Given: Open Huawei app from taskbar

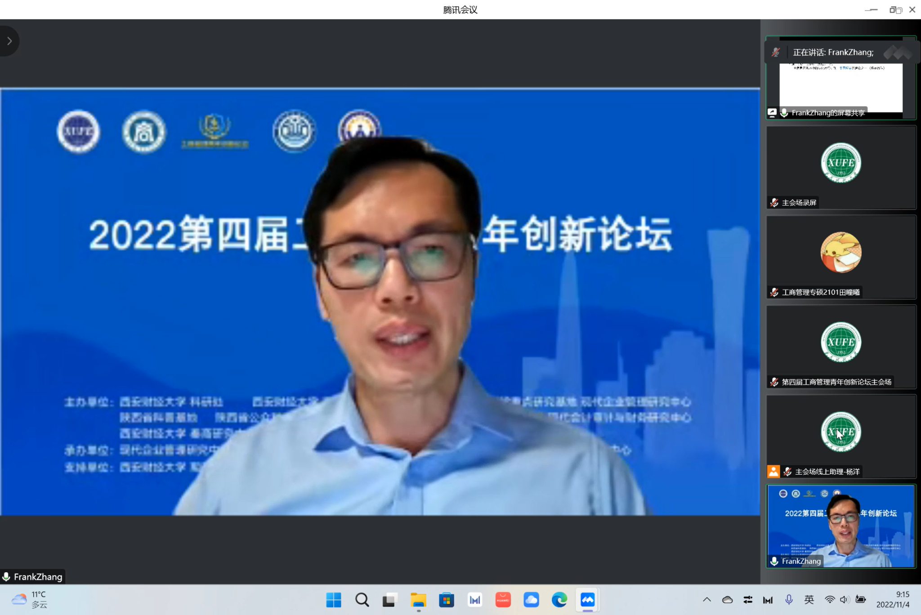Looking at the screenshot, I should (503, 600).
